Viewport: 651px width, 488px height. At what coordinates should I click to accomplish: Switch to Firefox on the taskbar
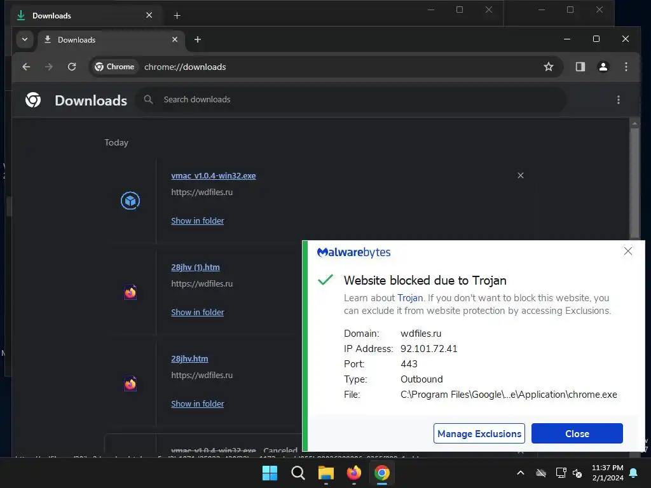[x=353, y=473]
